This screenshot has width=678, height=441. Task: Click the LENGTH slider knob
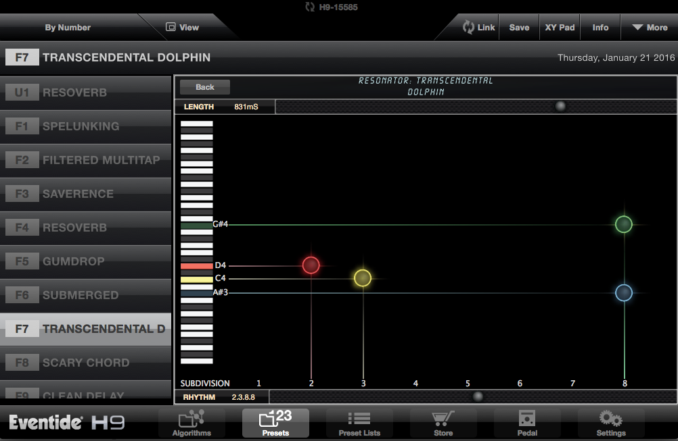[560, 107]
